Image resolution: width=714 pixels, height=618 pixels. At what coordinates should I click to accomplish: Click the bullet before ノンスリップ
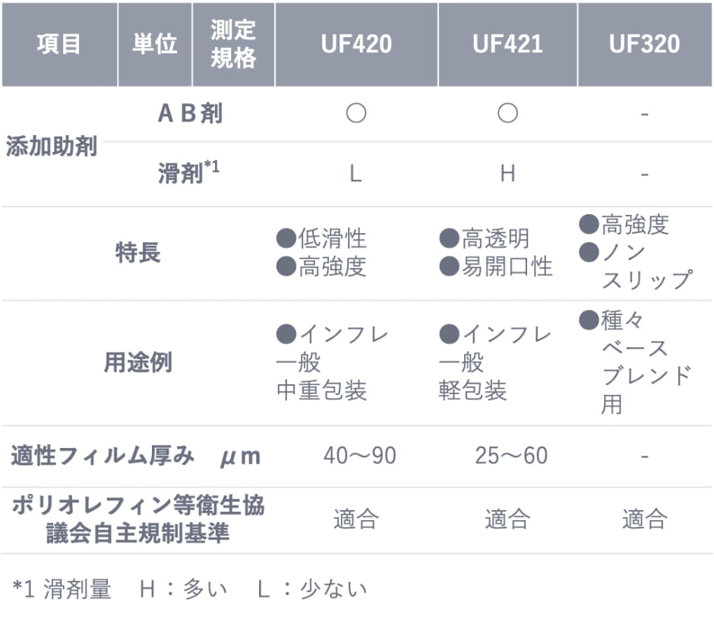pos(589,252)
